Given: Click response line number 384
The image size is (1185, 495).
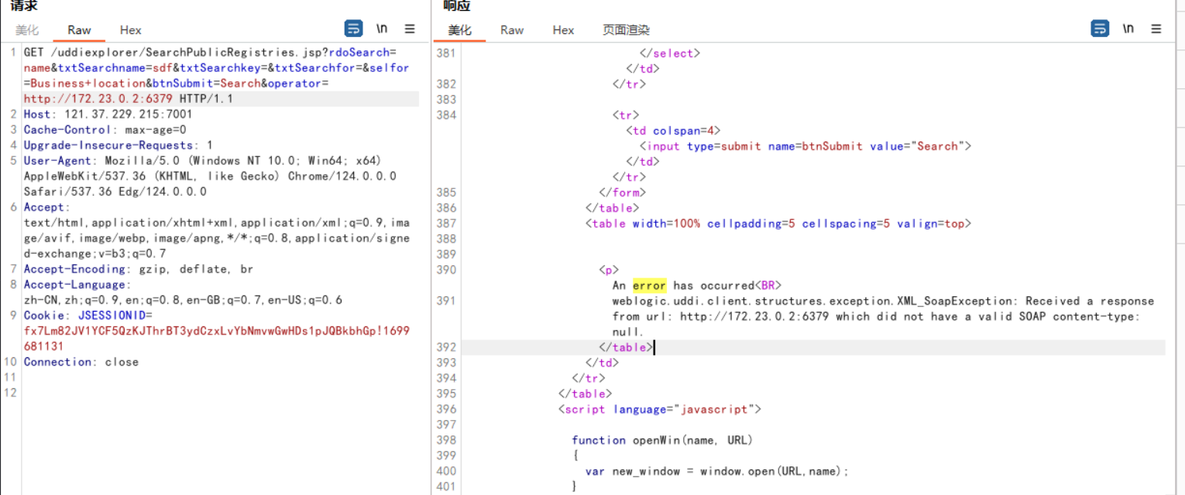Looking at the screenshot, I should pyautogui.click(x=446, y=115).
